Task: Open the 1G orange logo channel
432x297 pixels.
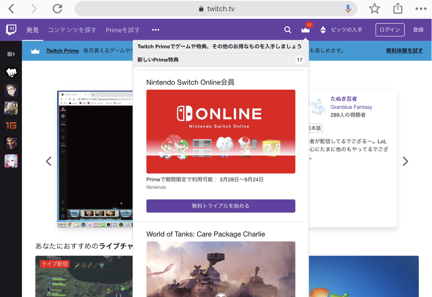Action: (x=11, y=125)
